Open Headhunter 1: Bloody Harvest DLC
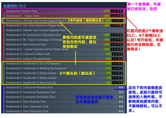 click(64, 73)
